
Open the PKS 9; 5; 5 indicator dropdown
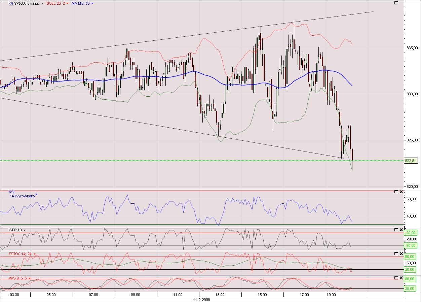[x=30, y=278]
